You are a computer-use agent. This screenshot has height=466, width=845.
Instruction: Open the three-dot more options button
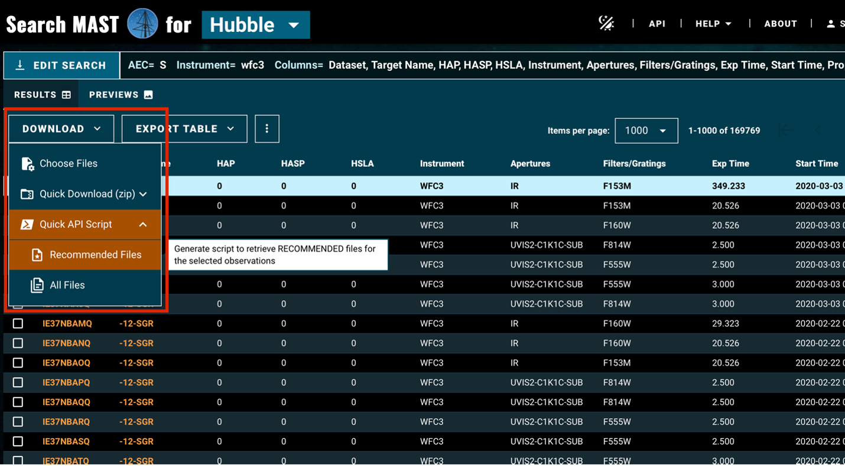267,129
